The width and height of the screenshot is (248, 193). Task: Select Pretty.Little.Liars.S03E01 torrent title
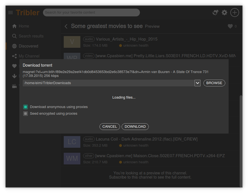(x=165, y=56)
